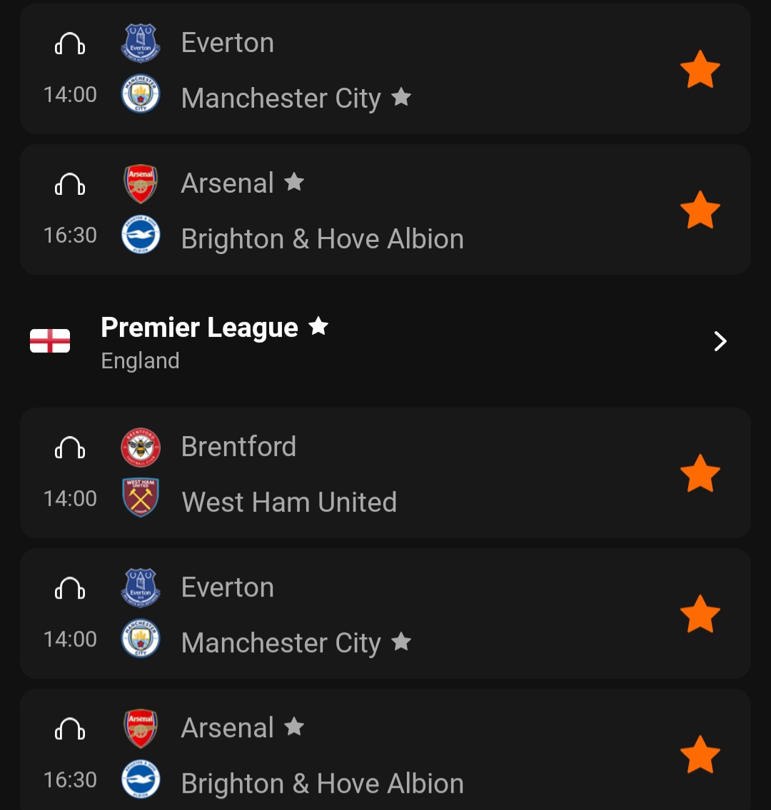Viewport: 771px width, 810px height.
Task: Tap 14:00 kickoff time on Brentford match
Action: 70,498
